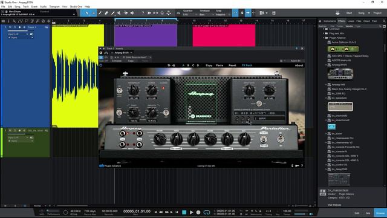Open the Timebase dropdown
387x218 pixels.
(x=206, y=15)
